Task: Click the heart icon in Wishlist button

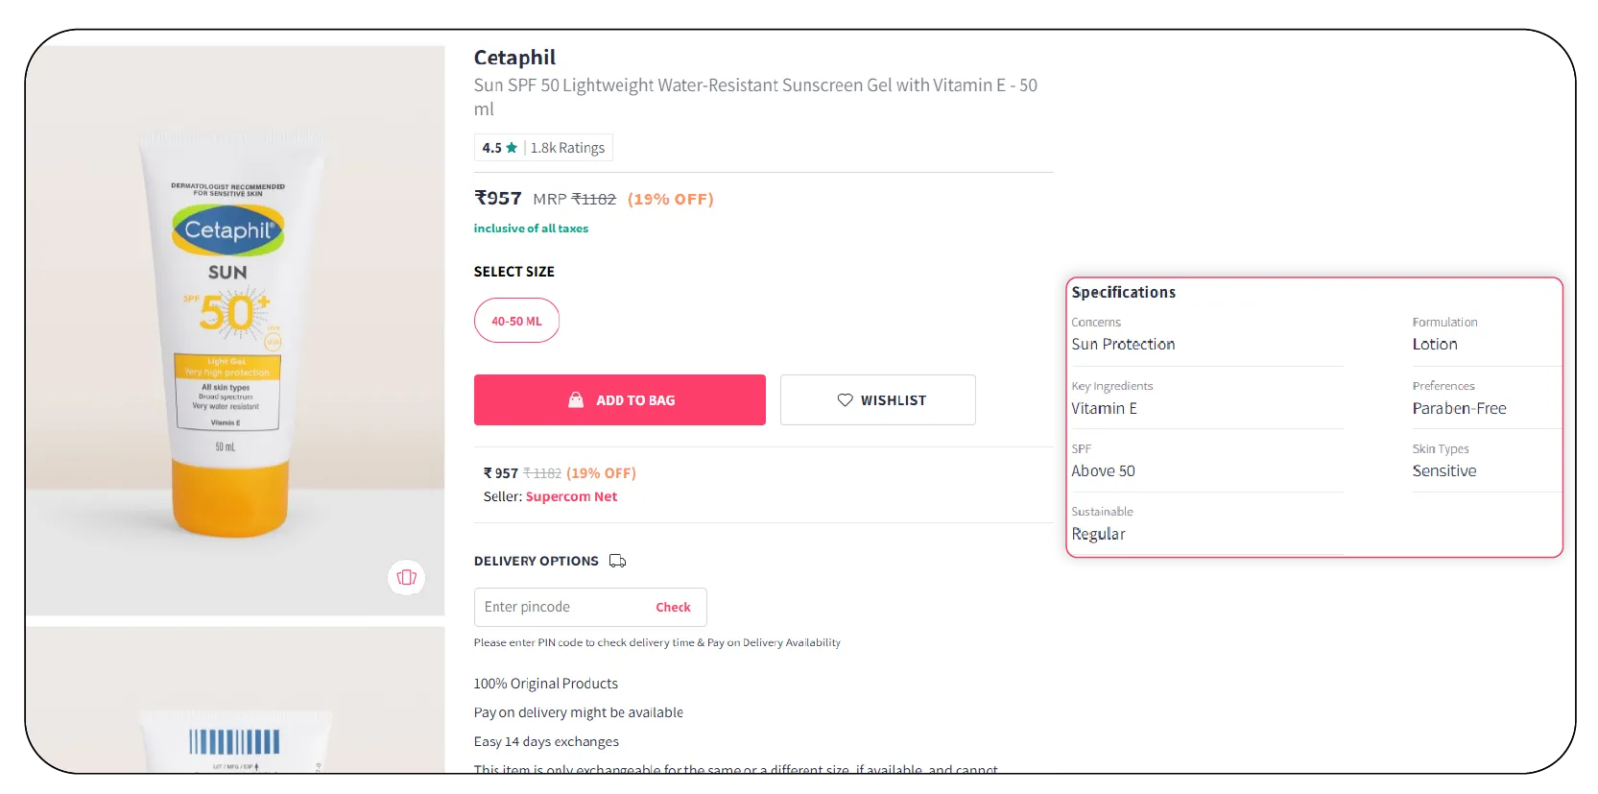Action: pos(845,400)
